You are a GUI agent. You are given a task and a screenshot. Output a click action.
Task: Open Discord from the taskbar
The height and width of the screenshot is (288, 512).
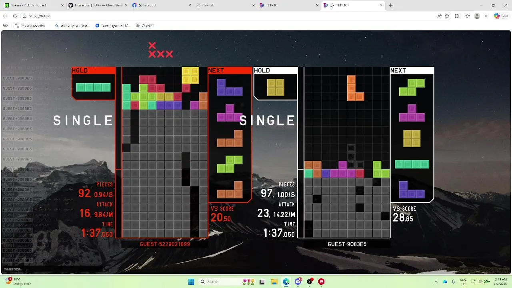(x=298, y=282)
